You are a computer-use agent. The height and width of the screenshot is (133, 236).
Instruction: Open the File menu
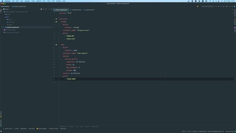13,1
